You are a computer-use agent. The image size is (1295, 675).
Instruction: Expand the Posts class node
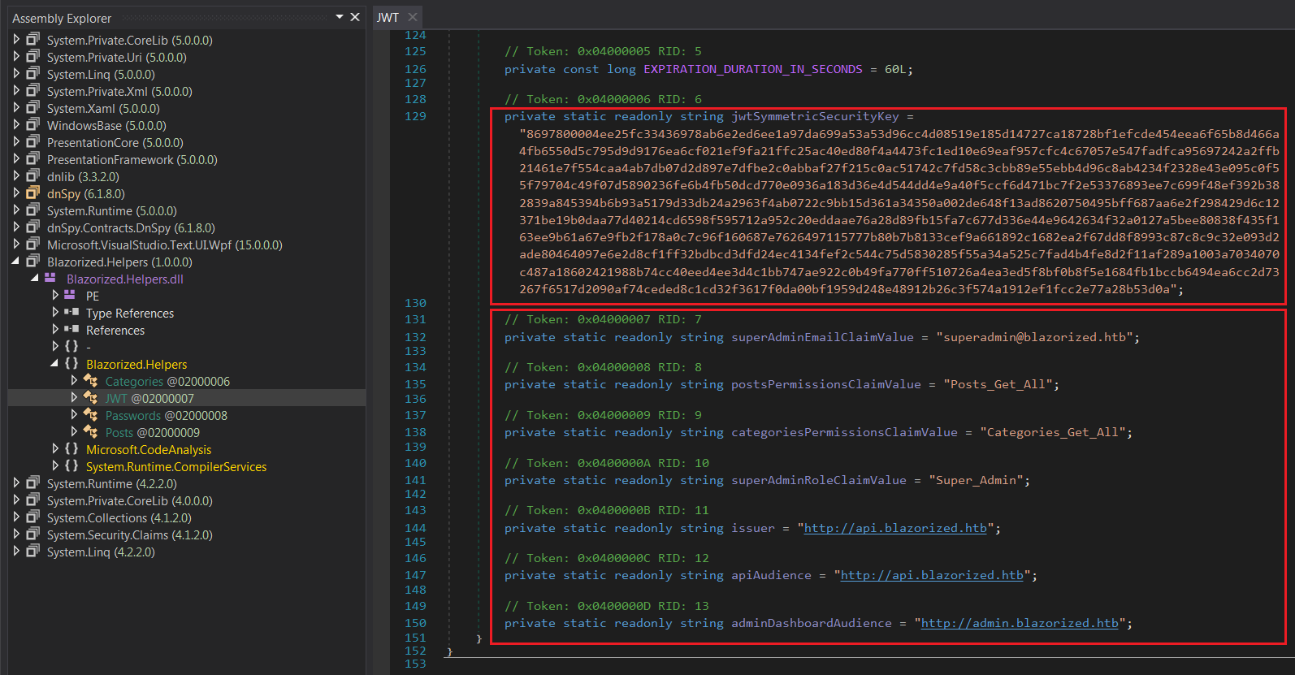[x=74, y=432]
